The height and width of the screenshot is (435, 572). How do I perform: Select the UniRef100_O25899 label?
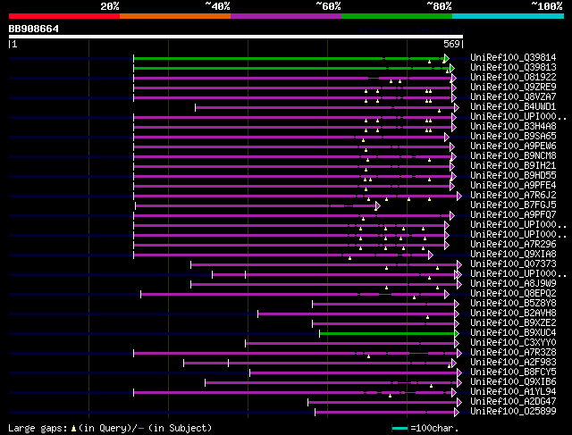point(513,412)
